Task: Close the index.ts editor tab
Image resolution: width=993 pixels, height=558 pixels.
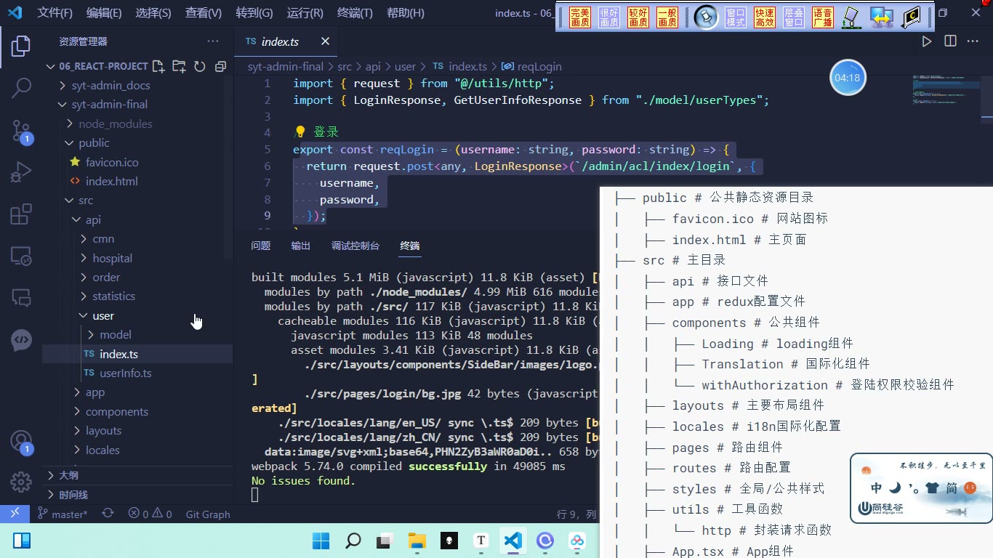Action: [325, 41]
